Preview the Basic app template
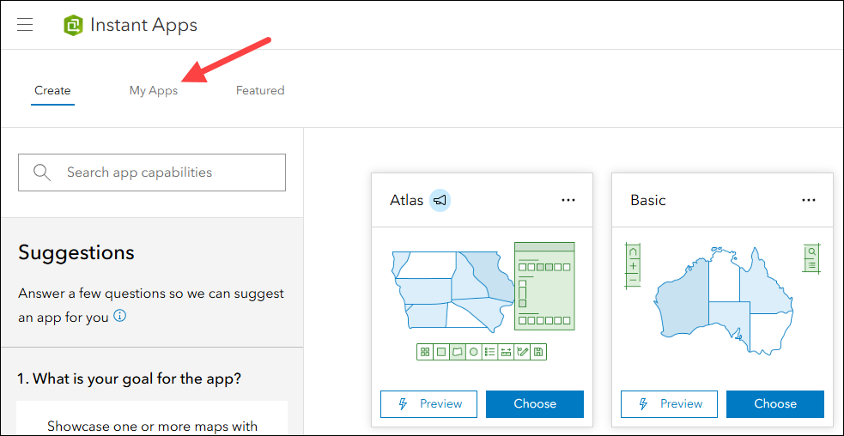Image resolution: width=844 pixels, height=436 pixels. [x=669, y=403]
